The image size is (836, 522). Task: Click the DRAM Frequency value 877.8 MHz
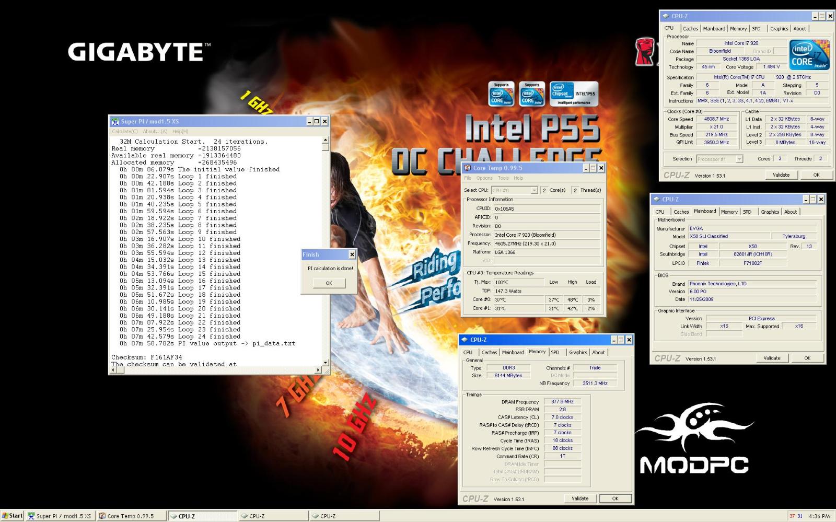tap(562, 402)
